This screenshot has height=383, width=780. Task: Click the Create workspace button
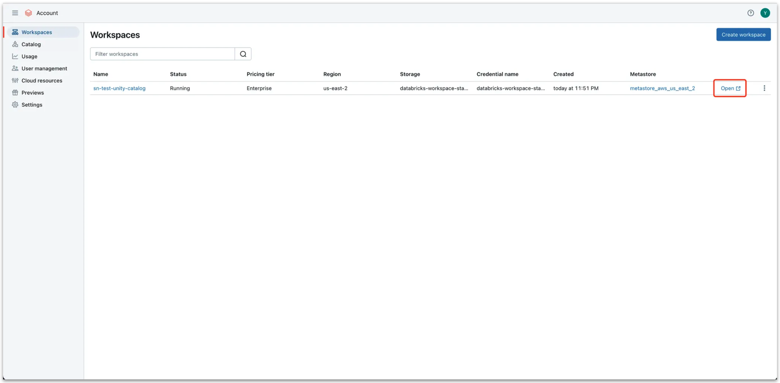743,35
